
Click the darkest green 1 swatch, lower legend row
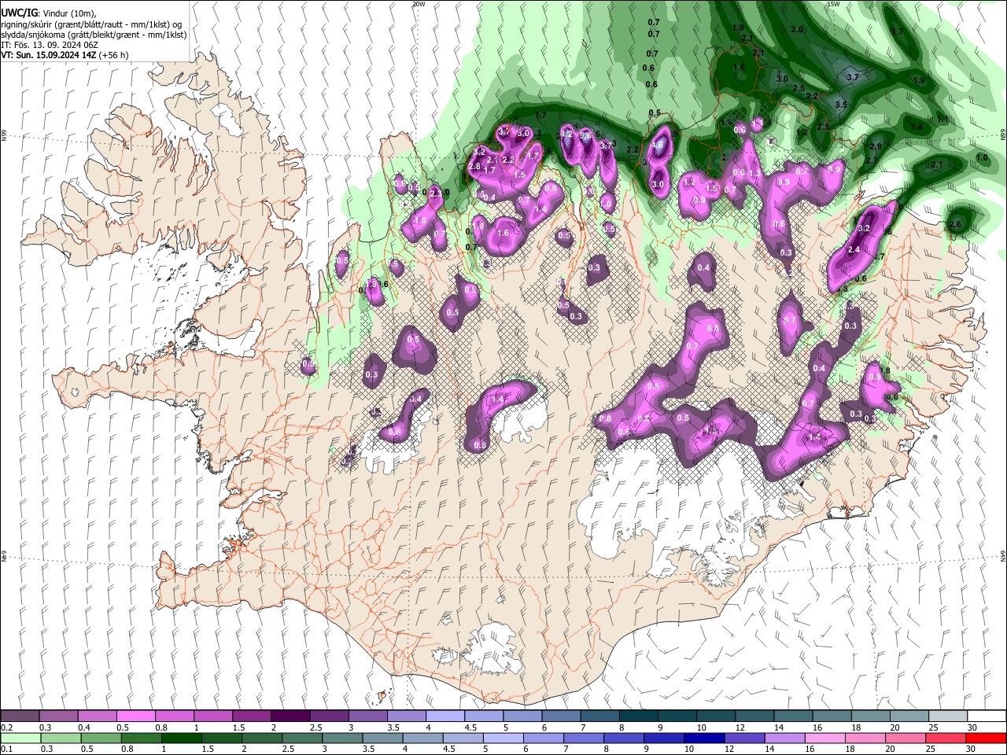(x=182, y=738)
